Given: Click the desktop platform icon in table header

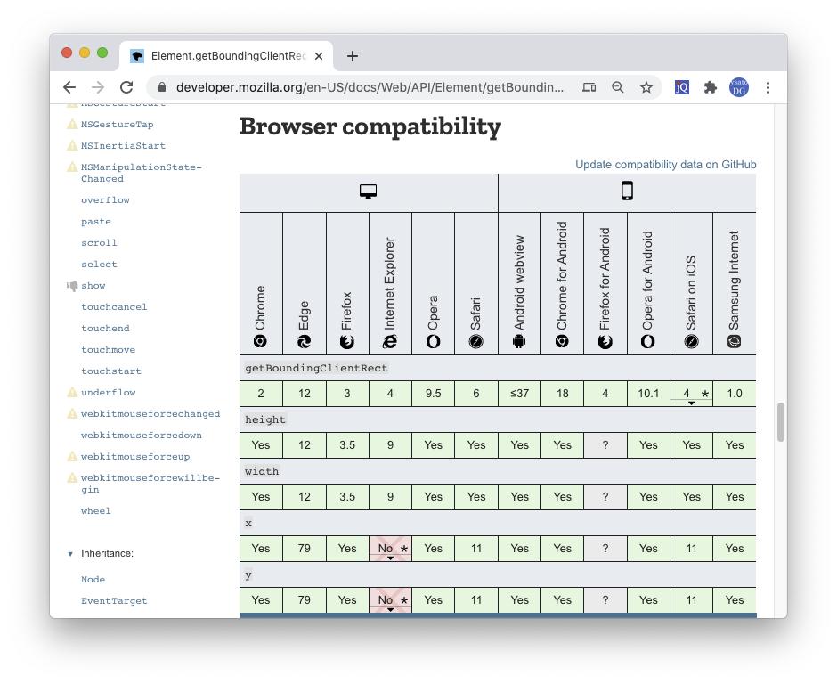Looking at the screenshot, I should coord(369,191).
